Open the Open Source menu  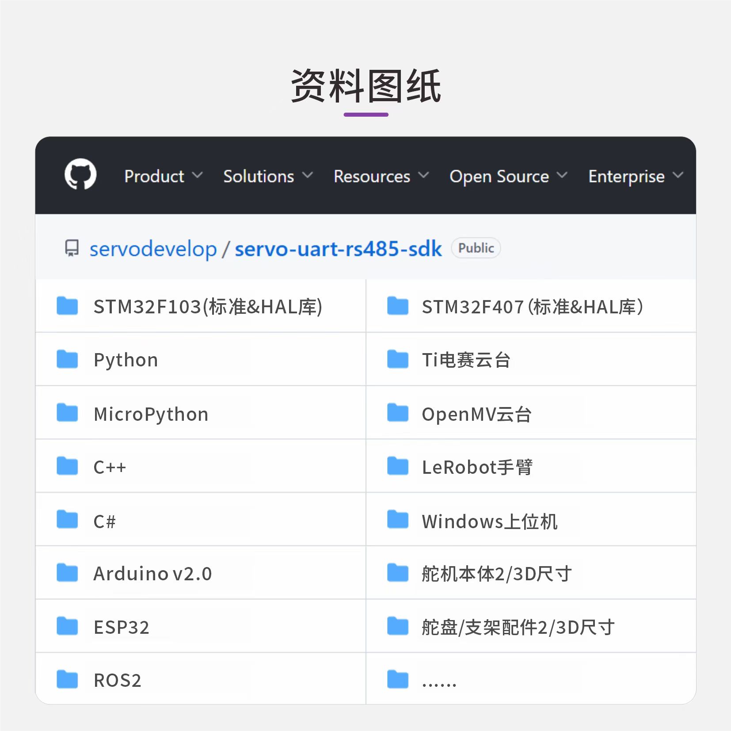(508, 176)
